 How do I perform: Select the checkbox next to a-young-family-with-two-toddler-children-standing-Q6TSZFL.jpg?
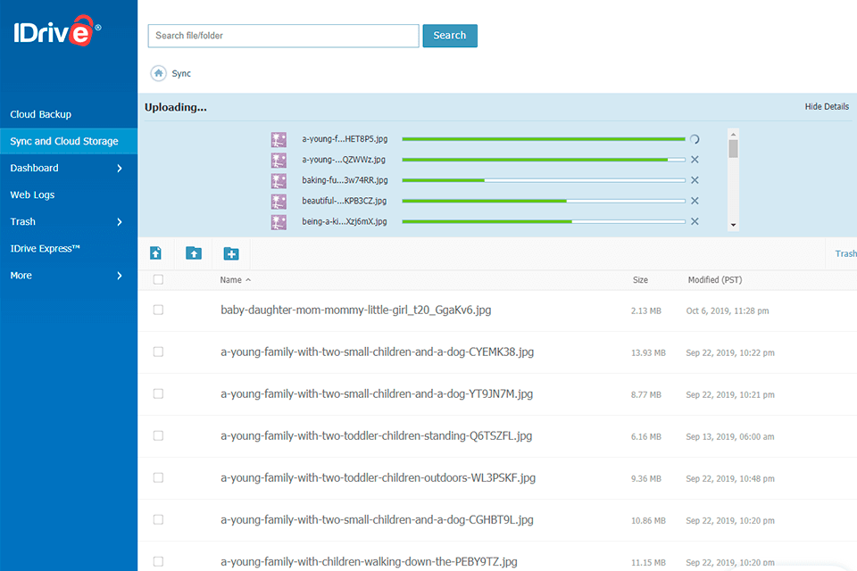tap(158, 435)
